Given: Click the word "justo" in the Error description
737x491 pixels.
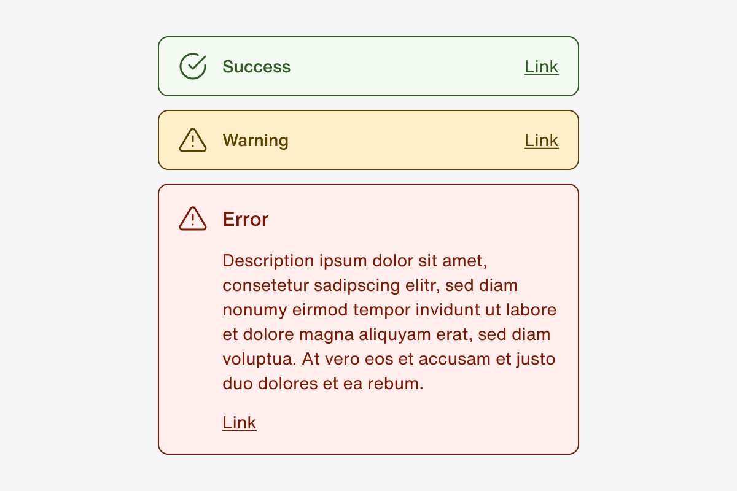Looking at the screenshot, I should coord(536,359).
